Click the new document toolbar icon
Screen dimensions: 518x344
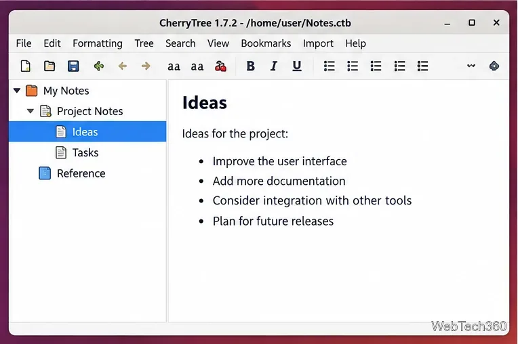pyautogui.click(x=26, y=66)
